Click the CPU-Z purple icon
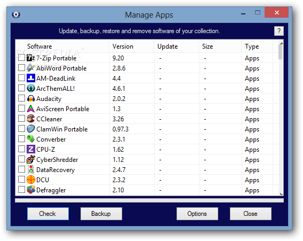The image size is (303, 241). click(30, 149)
